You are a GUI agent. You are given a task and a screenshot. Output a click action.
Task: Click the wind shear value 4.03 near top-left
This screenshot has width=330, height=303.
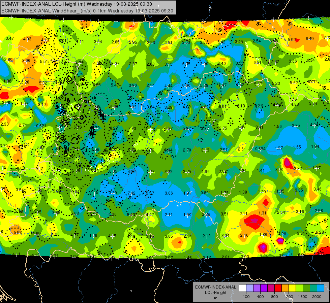point(27,39)
